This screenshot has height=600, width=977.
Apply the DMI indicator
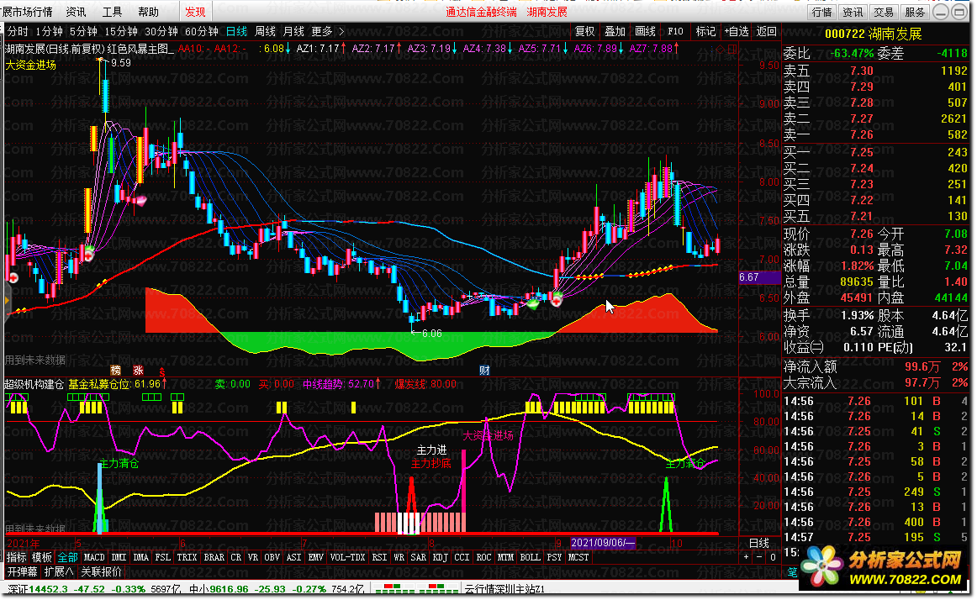point(119,557)
